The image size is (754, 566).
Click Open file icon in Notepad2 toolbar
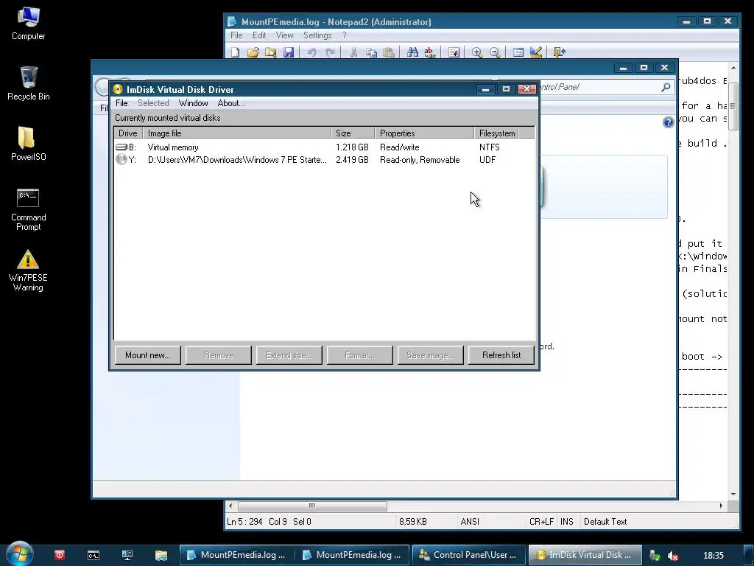tap(253, 52)
